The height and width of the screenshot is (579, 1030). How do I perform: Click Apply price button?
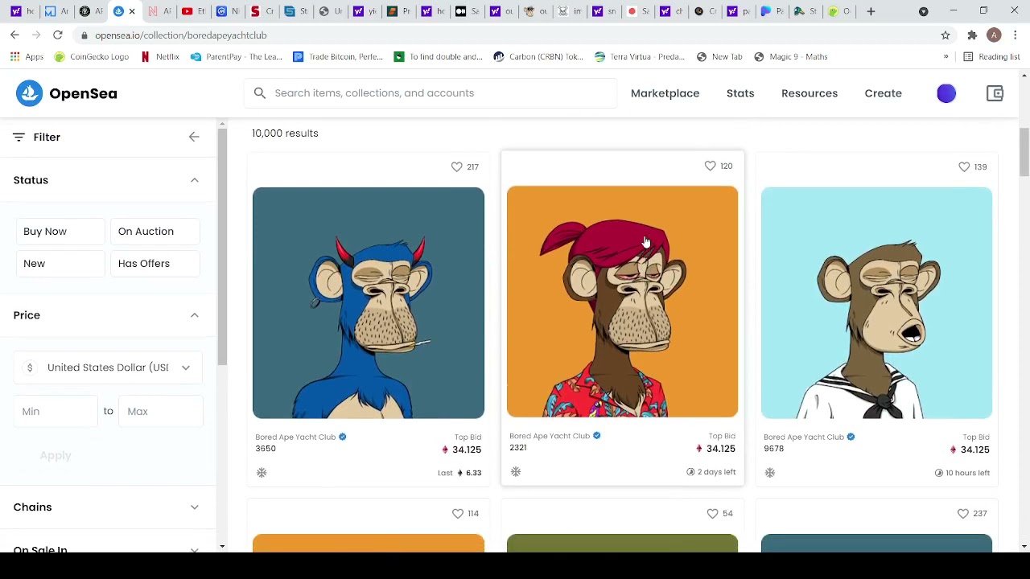[56, 456]
